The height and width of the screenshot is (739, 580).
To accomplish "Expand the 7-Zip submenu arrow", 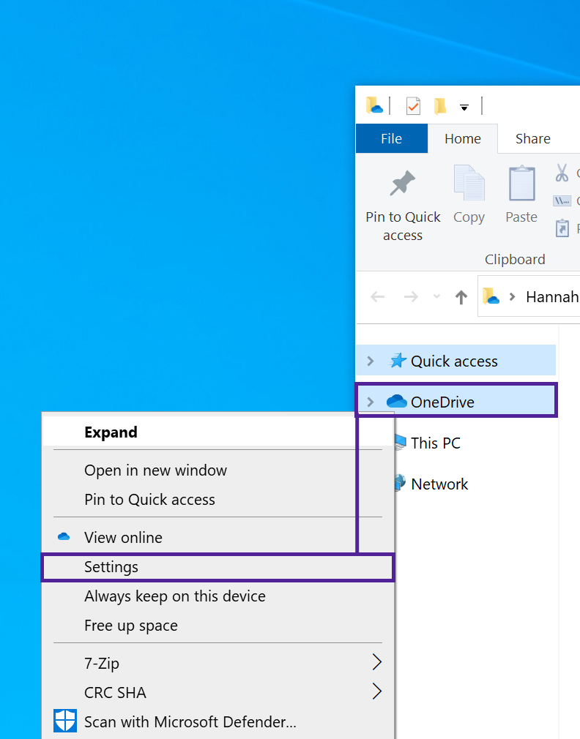I will click(x=376, y=662).
